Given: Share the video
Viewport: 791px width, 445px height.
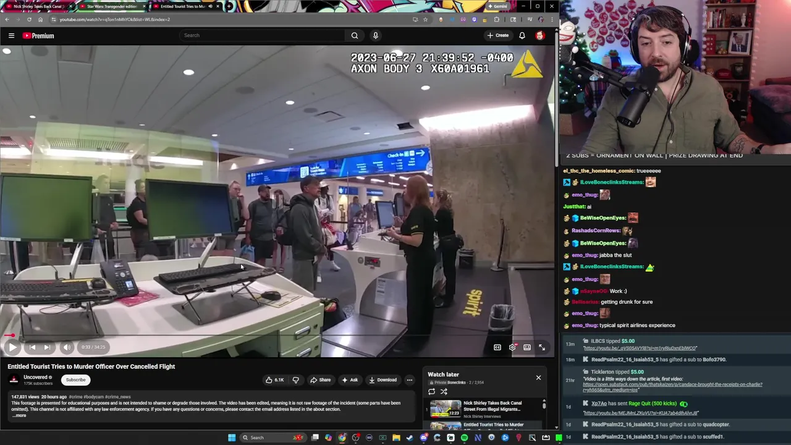Looking at the screenshot, I should pos(320,380).
